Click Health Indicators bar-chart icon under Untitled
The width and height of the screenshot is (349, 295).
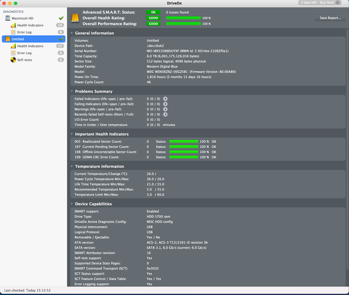point(13,46)
